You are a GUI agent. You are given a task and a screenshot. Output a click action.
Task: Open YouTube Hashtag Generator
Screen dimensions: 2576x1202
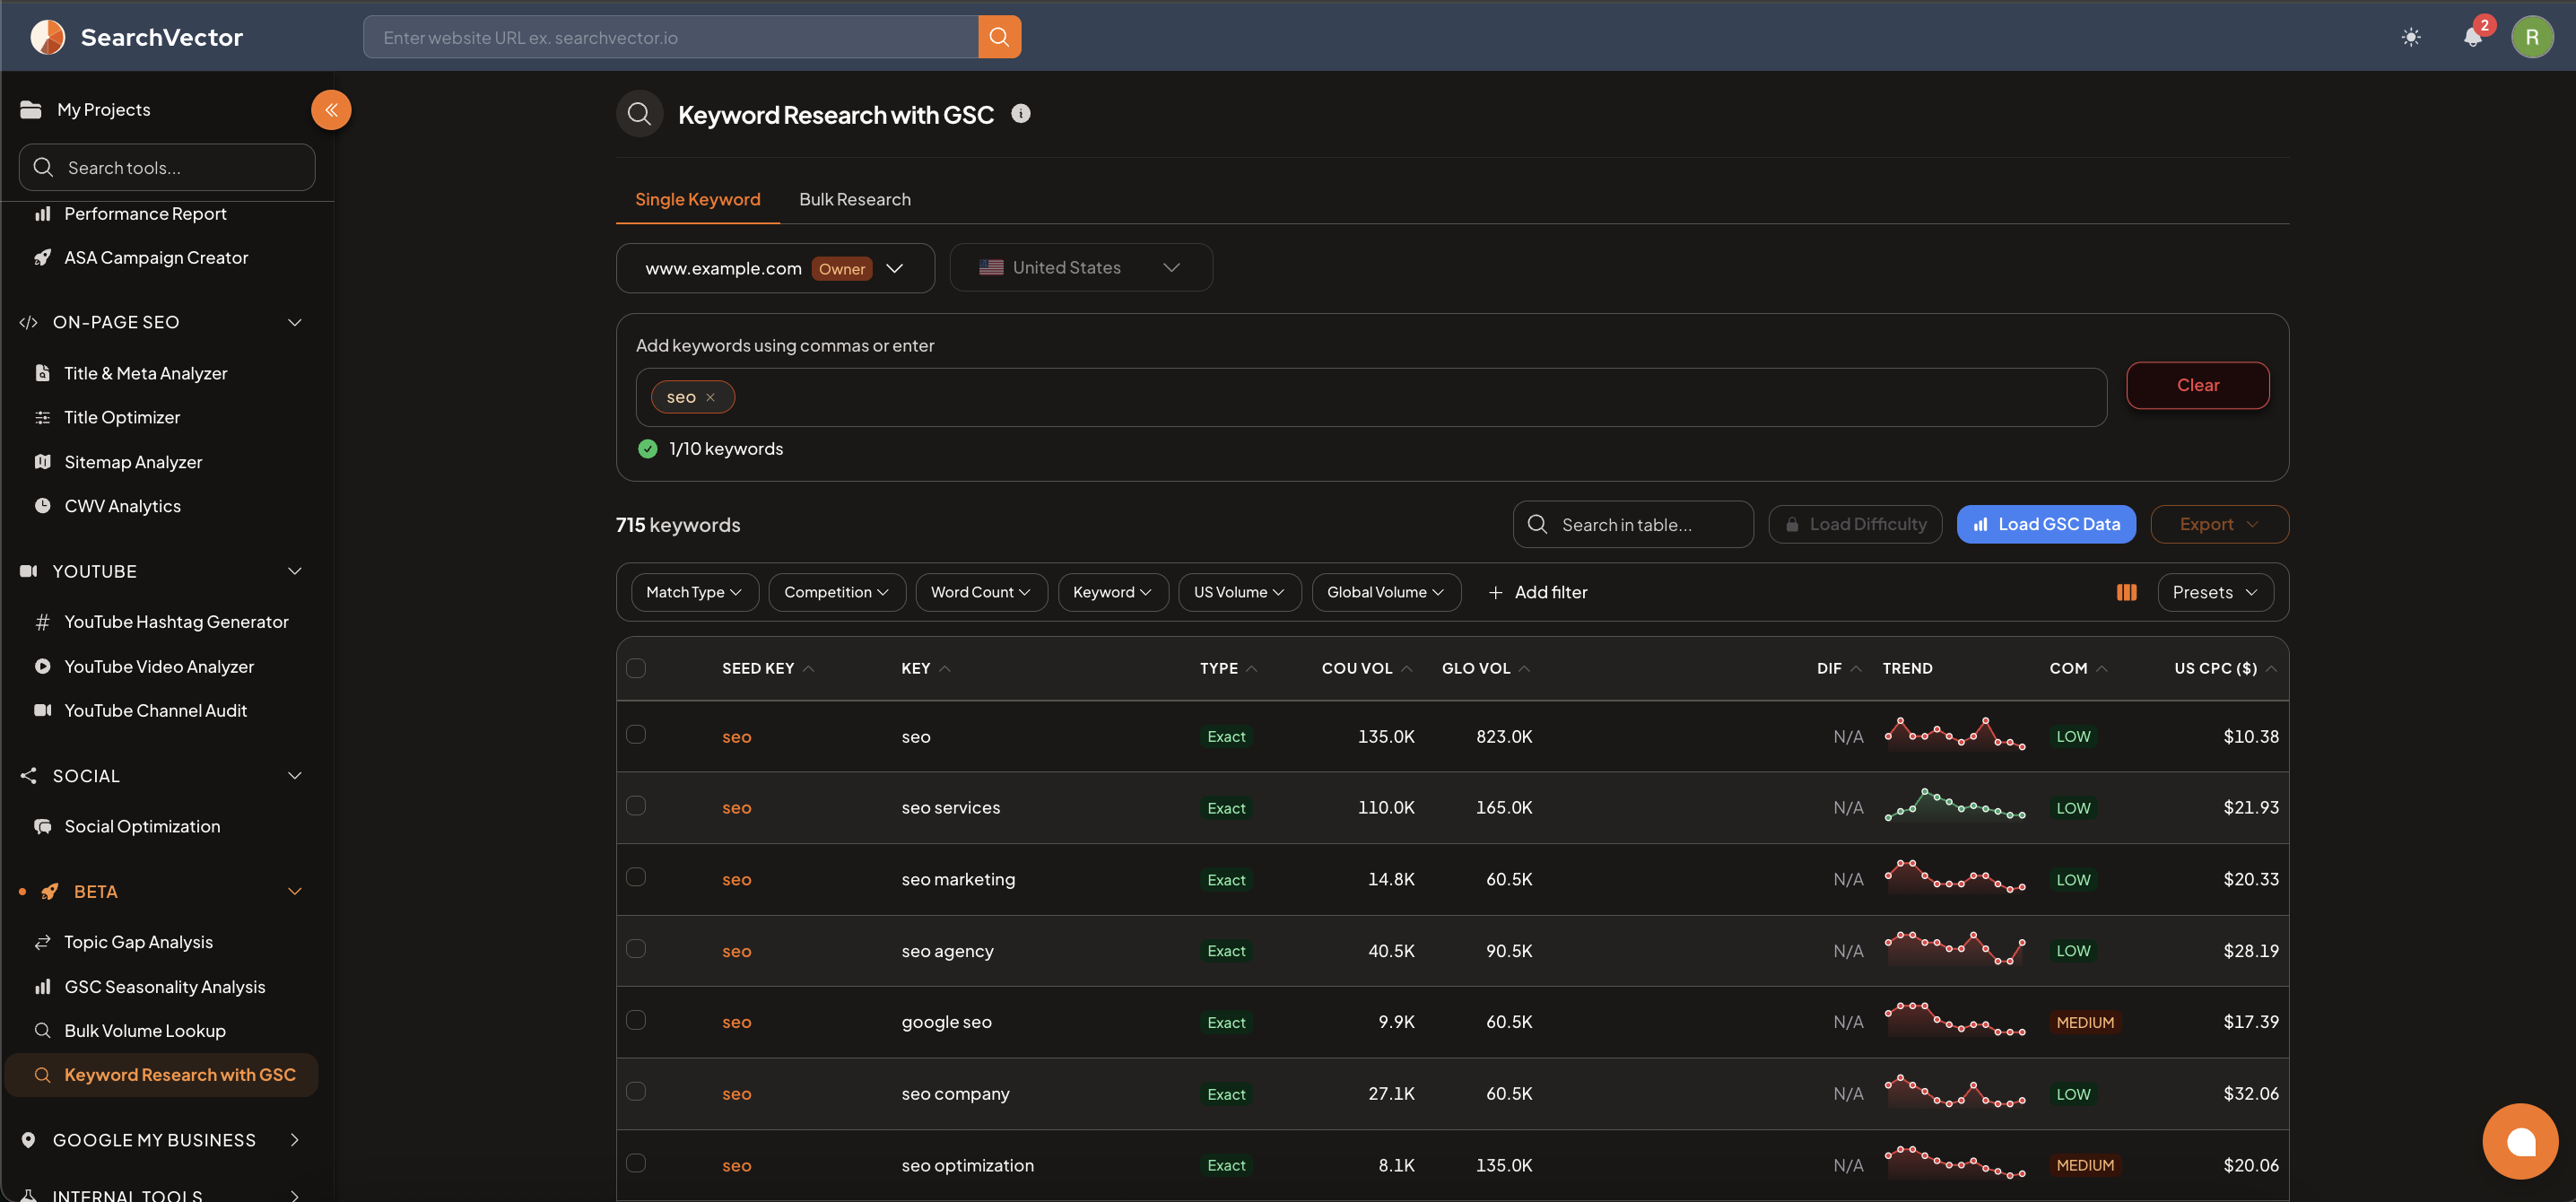pyautogui.click(x=176, y=622)
